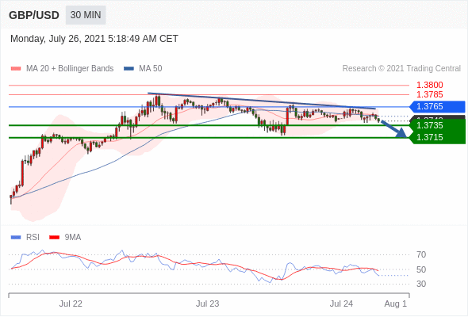Click the GBP/USD pair title

(x=34, y=15)
